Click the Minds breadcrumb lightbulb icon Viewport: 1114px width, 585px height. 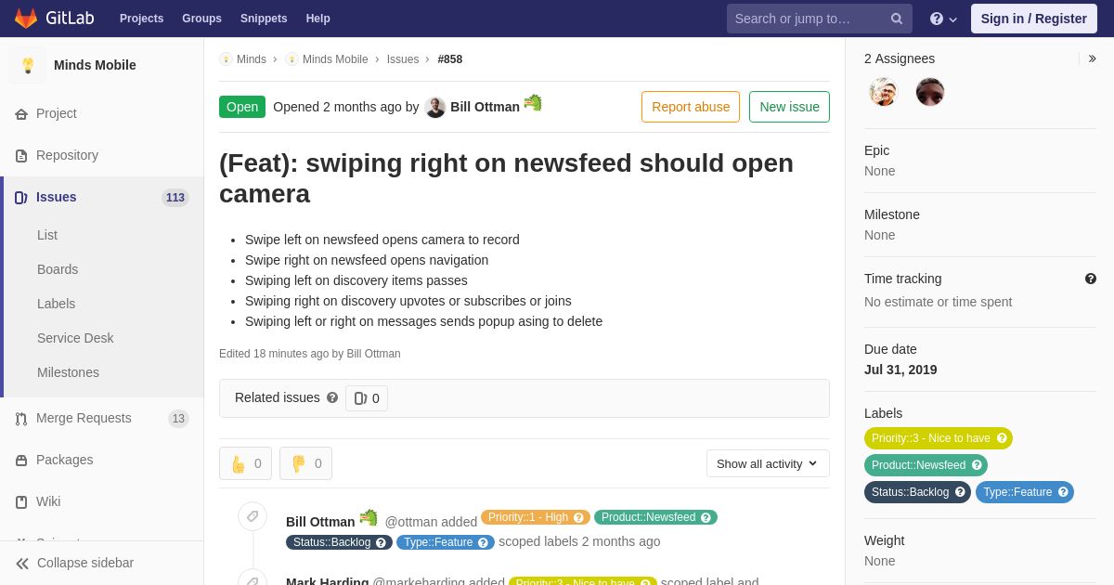coord(226,59)
